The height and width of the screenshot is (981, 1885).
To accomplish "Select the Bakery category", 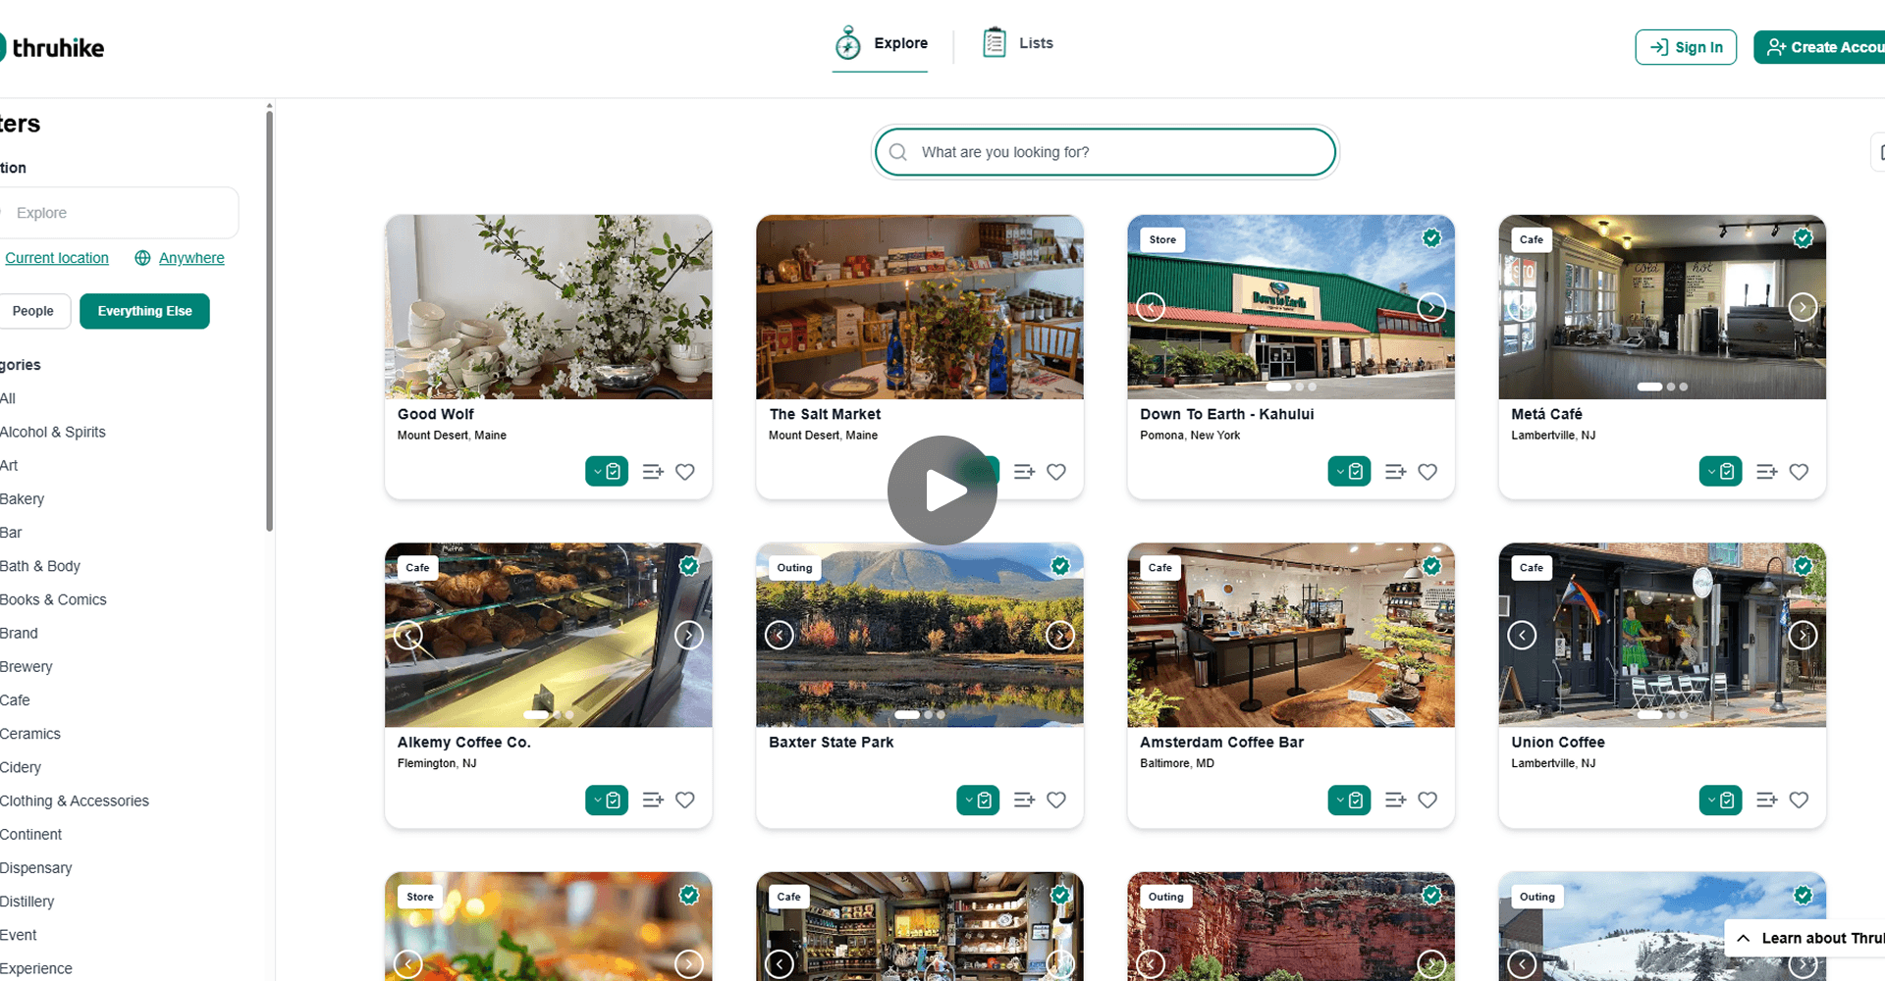I will (23, 499).
